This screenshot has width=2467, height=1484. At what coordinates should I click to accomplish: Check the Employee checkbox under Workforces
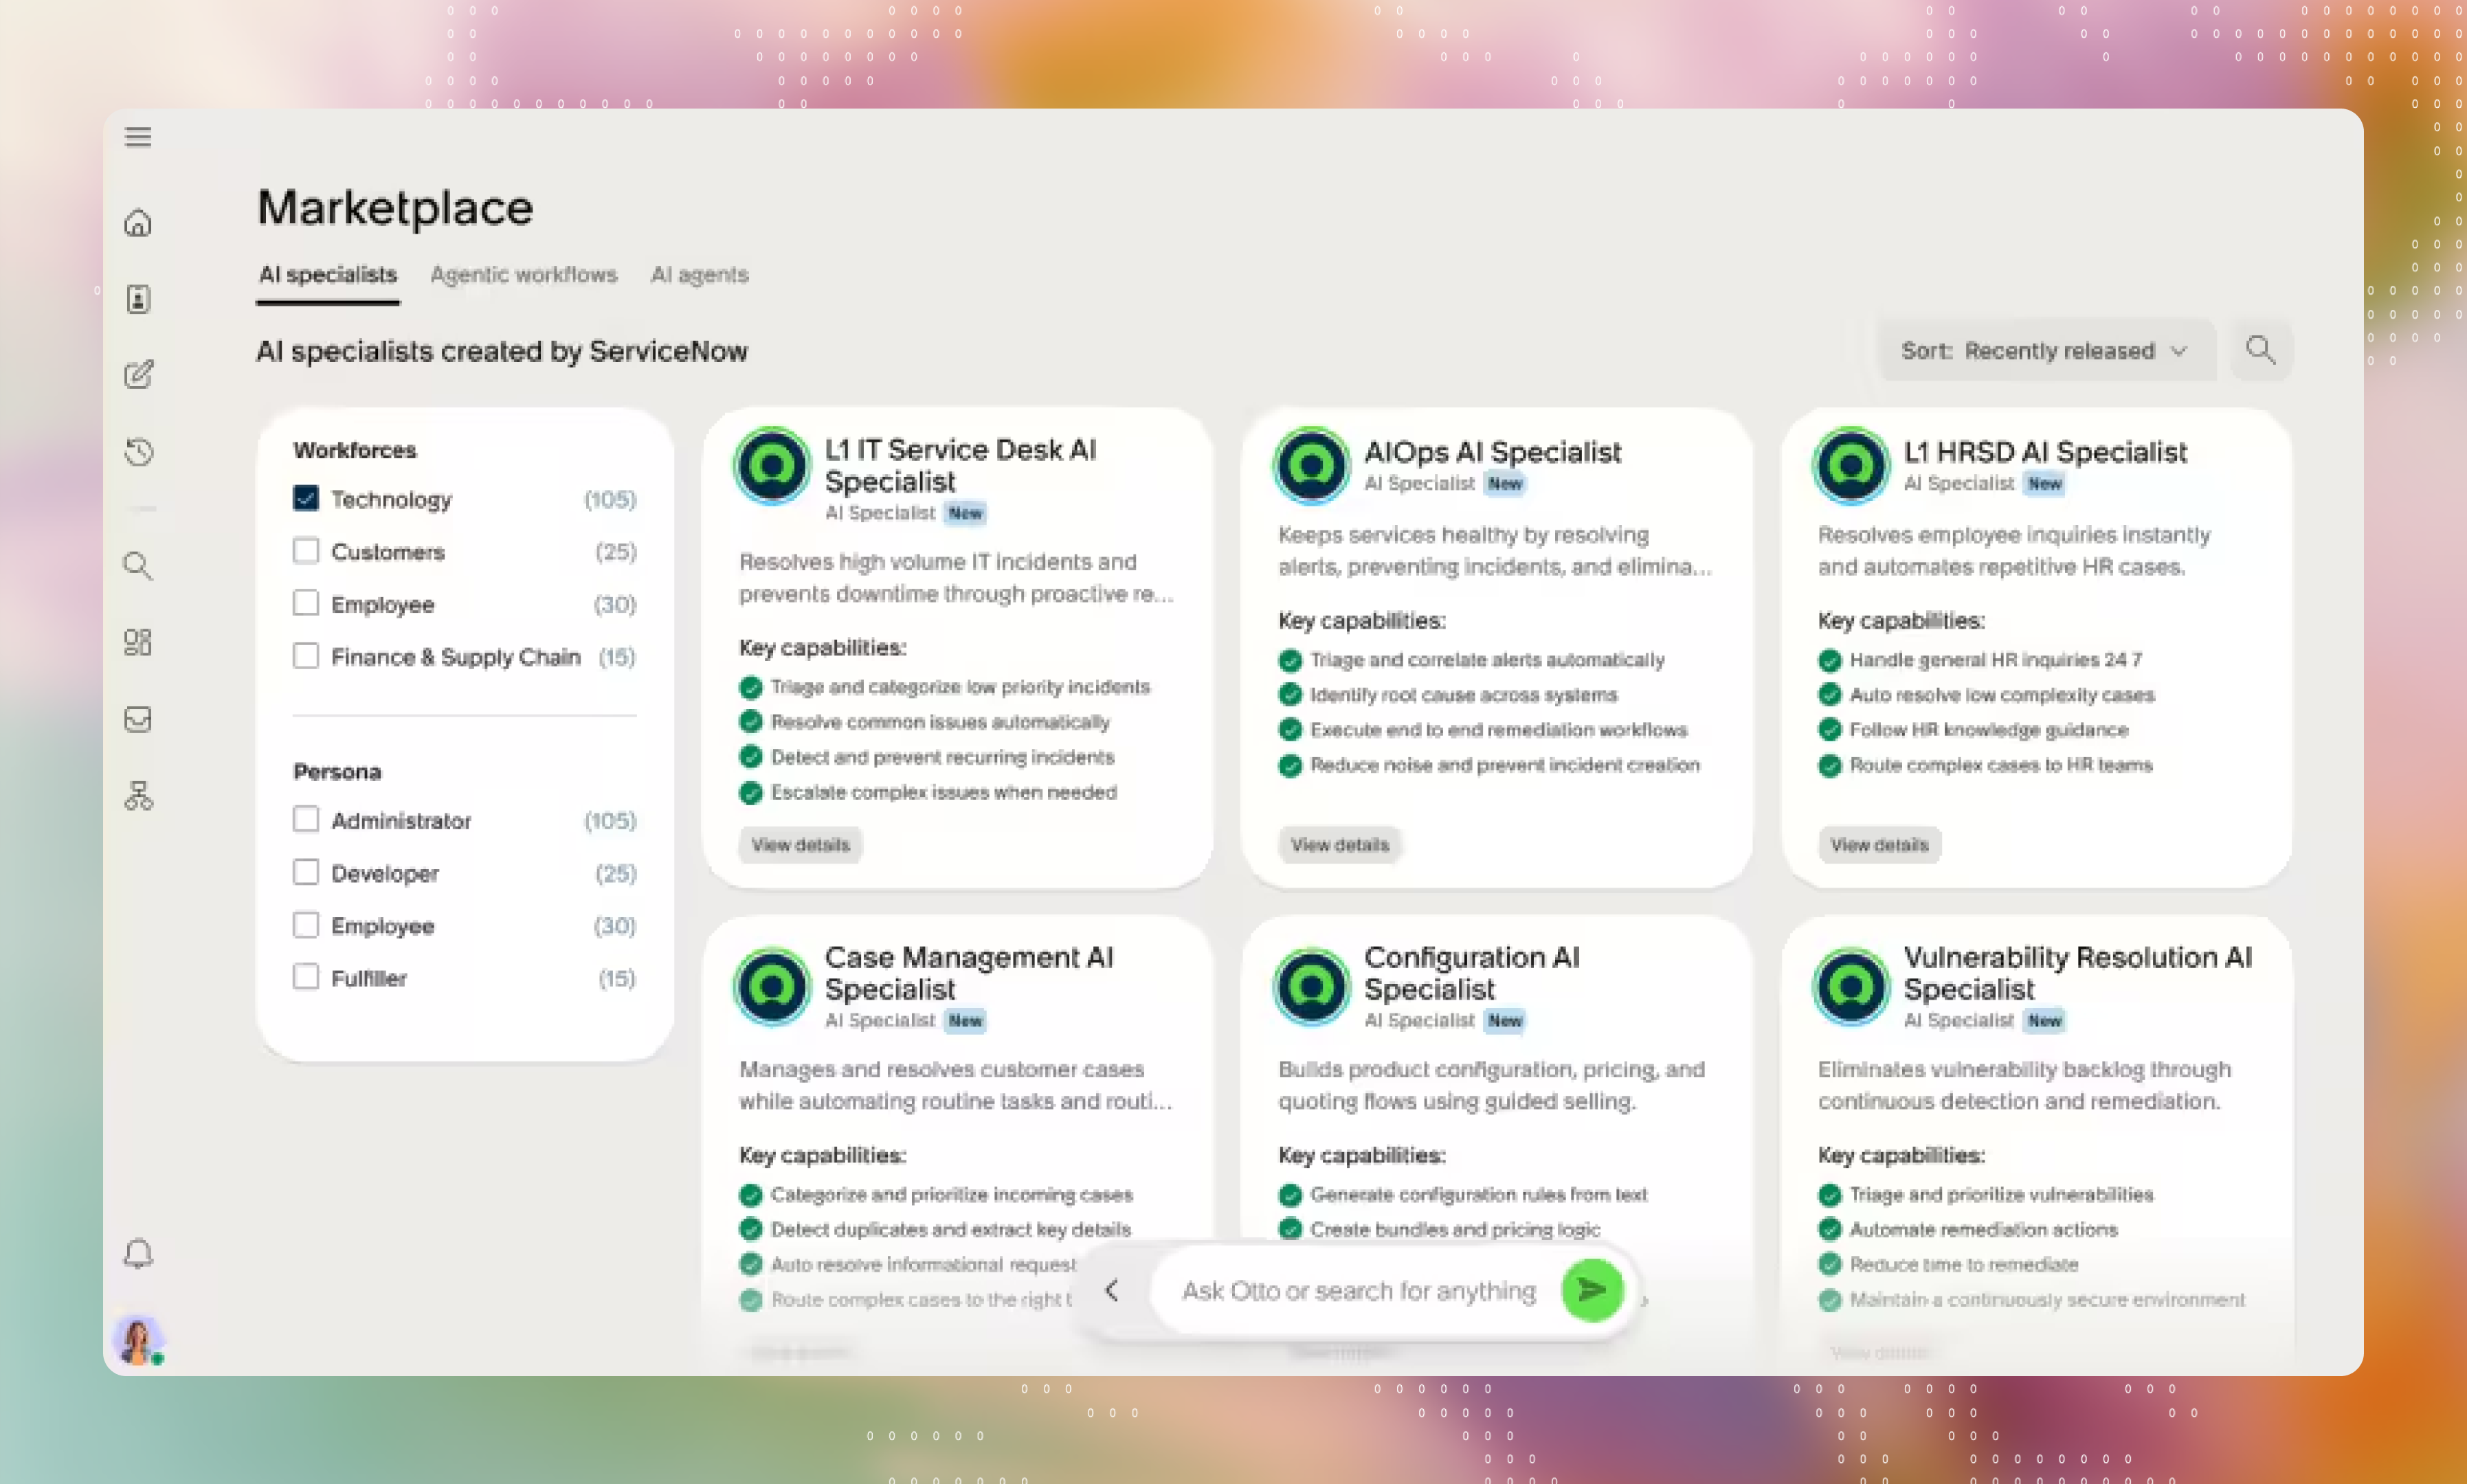pos(306,603)
